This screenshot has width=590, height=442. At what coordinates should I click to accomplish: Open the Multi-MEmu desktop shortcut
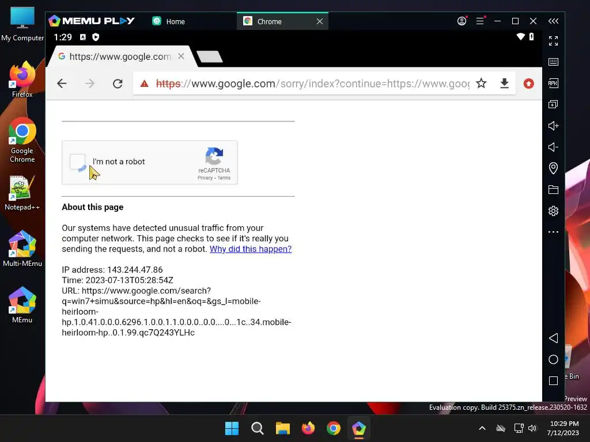(x=22, y=249)
